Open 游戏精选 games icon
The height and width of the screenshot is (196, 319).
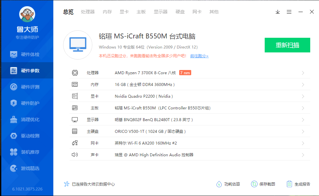pyautogui.click(x=14, y=168)
